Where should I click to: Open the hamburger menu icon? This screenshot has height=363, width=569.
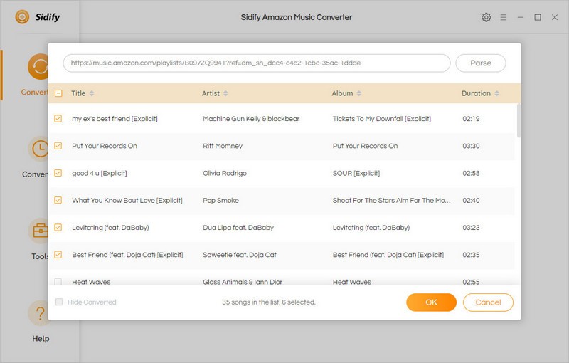(504, 17)
